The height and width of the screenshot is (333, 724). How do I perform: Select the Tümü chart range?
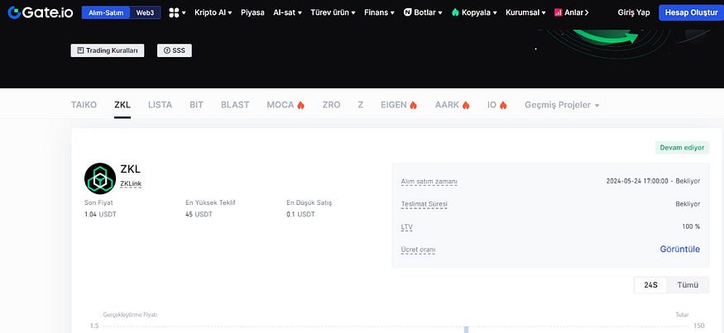688,285
